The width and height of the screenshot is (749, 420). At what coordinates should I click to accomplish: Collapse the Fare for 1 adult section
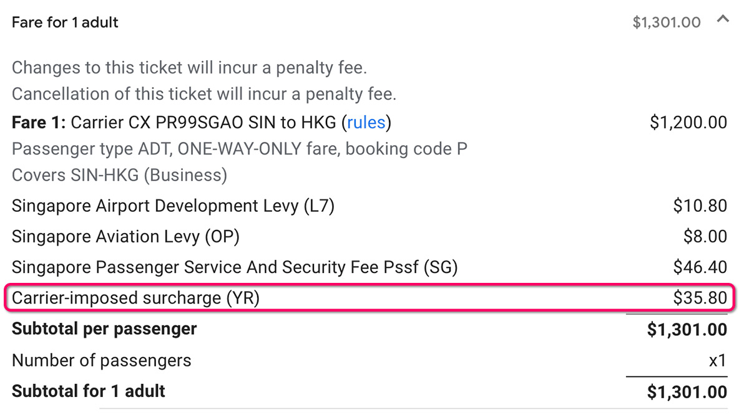[x=723, y=20]
